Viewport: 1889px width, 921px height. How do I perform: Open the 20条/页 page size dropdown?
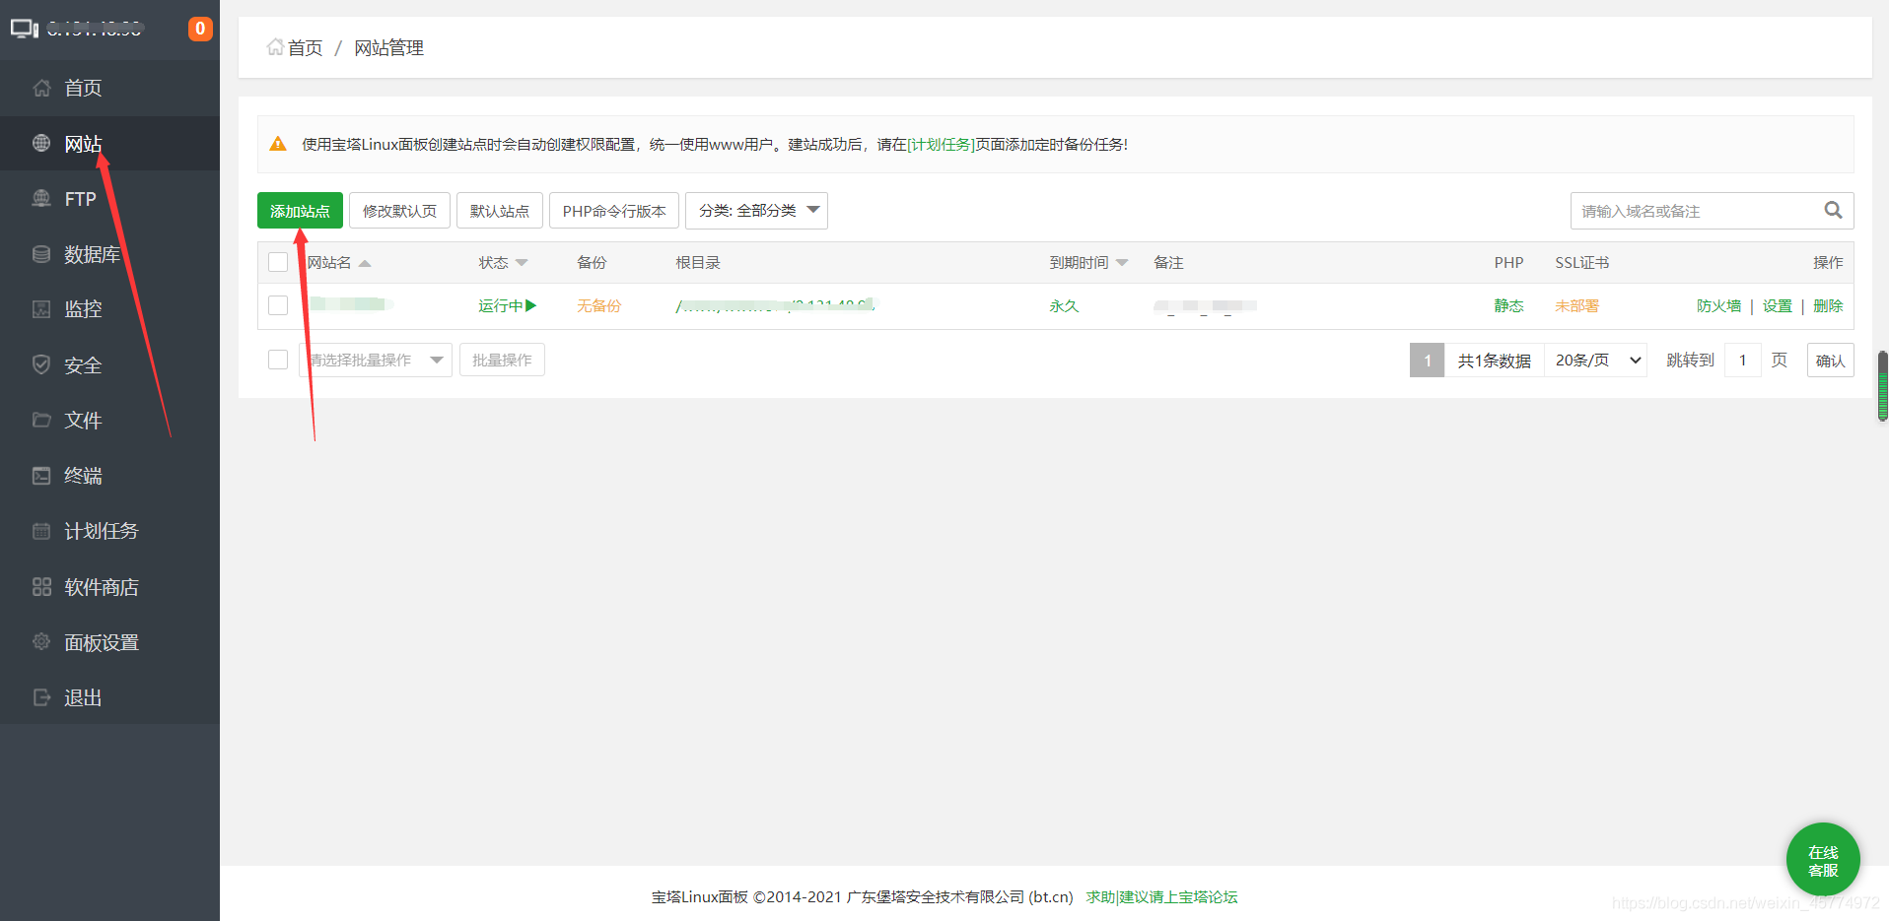[x=1594, y=360]
